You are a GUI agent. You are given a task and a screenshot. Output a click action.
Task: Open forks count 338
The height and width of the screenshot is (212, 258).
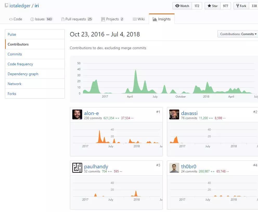click(x=254, y=6)
